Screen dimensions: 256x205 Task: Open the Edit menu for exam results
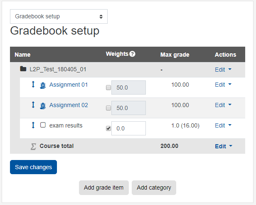click(223, 125)
